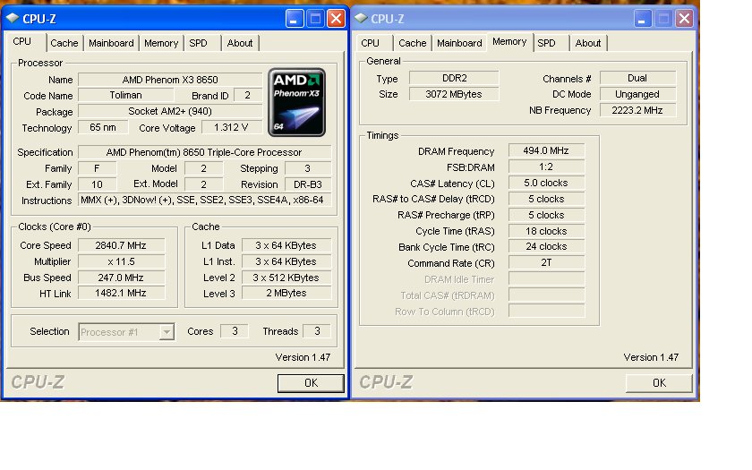Click the Cores value field
752x470 pixels.
click(235, 331)
